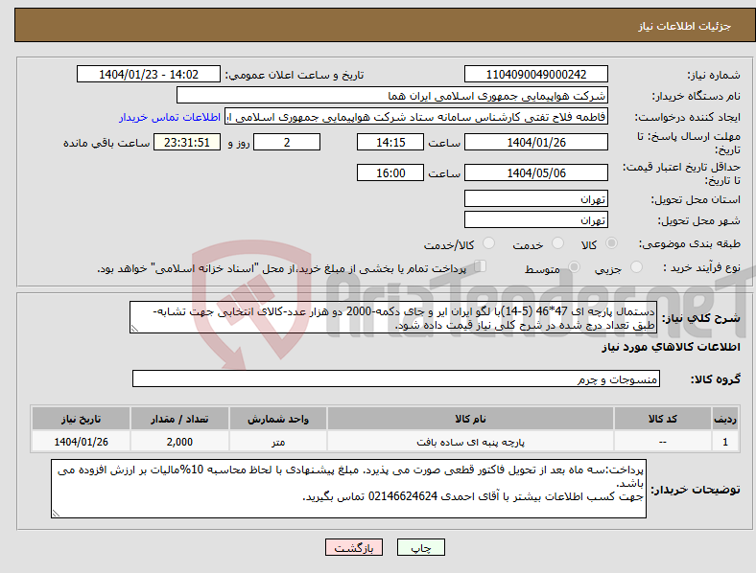The width and height of the screenshot is (756, 573).
Task: Click the item name cell پارچه پنبه ای ساده بافت
Action: click(x=470, y=442)
